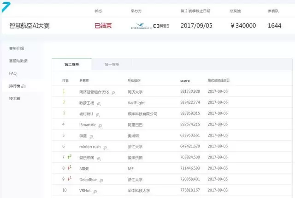Screen dimensions: 295x198
Task: Click the score column header
Action: click(185, 80)
